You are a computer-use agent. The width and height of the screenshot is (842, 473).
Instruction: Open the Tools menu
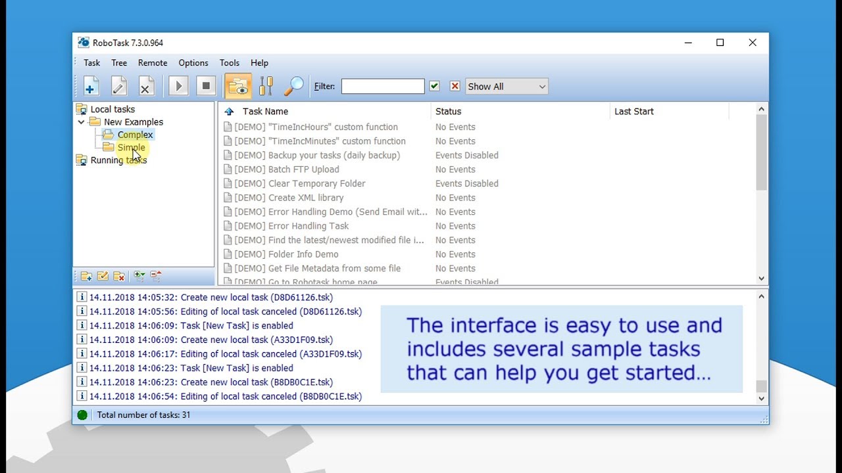tap(230, 63)
